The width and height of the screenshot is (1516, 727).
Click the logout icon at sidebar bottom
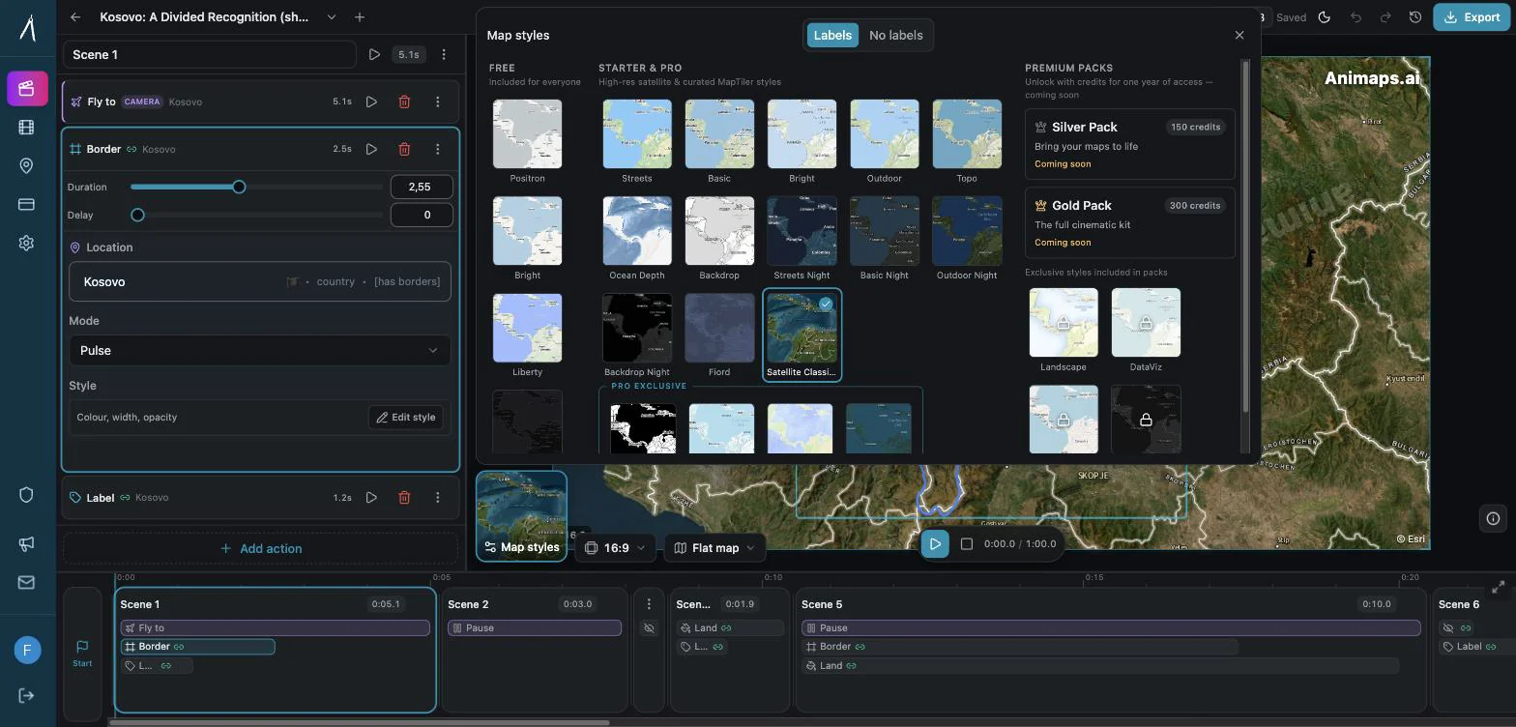click(26, 695)
